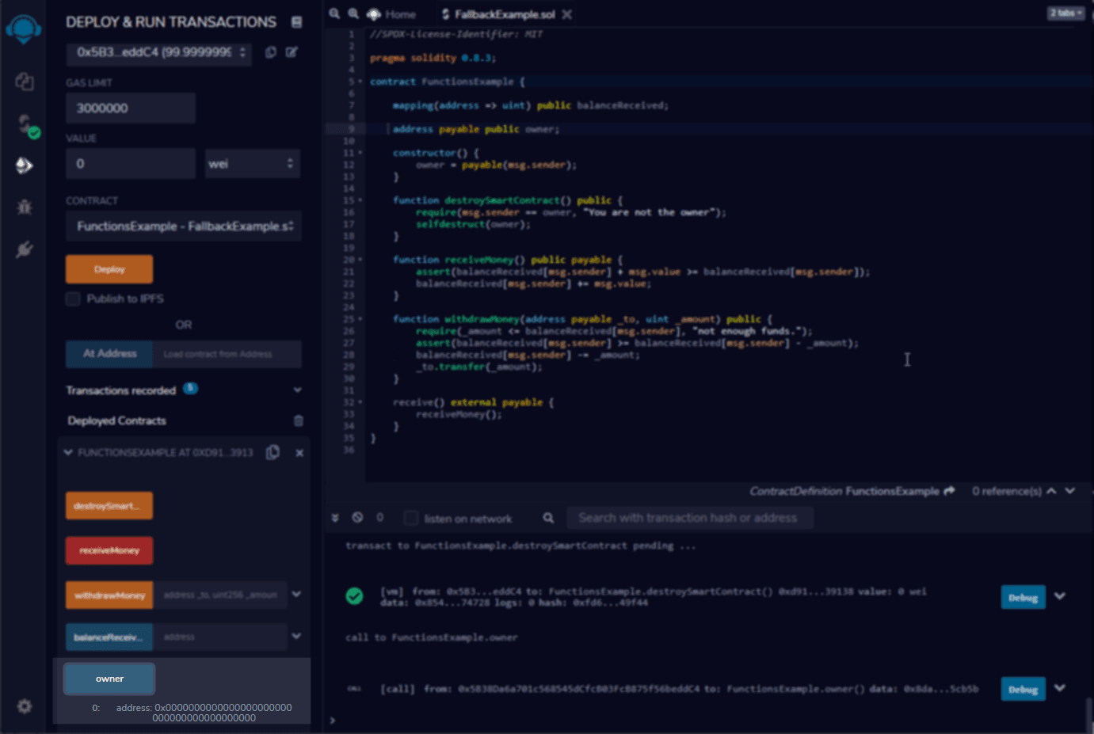Copy the selected account address
The image size is (1094, 734).
tap(271, 52)
